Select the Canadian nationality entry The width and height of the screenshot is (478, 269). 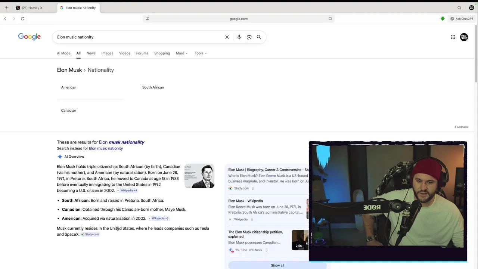[69, 111]
